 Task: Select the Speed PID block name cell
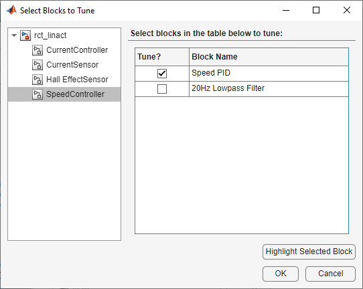tap(269, 74)
